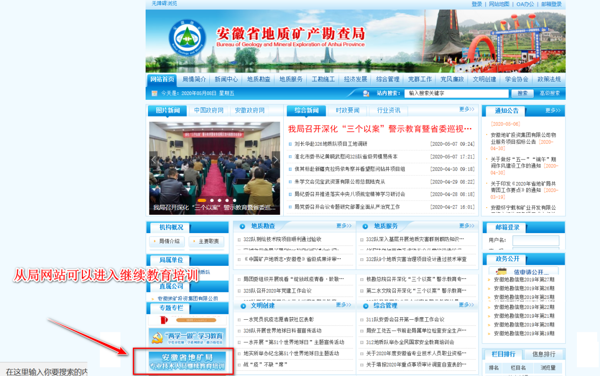Click the round icon beside the 文明创建 heading
Viewport: 600px width, 376px height.
click(x=243, y=306)
